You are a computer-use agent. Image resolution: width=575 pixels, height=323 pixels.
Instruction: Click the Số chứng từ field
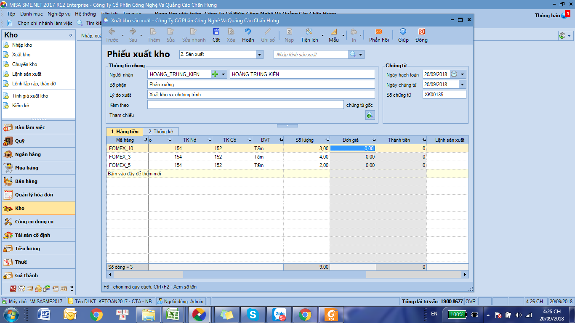(x=445, y=95)
